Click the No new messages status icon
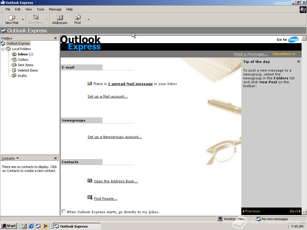This screenshot has width=307, height=230. [x=259, y=219]
